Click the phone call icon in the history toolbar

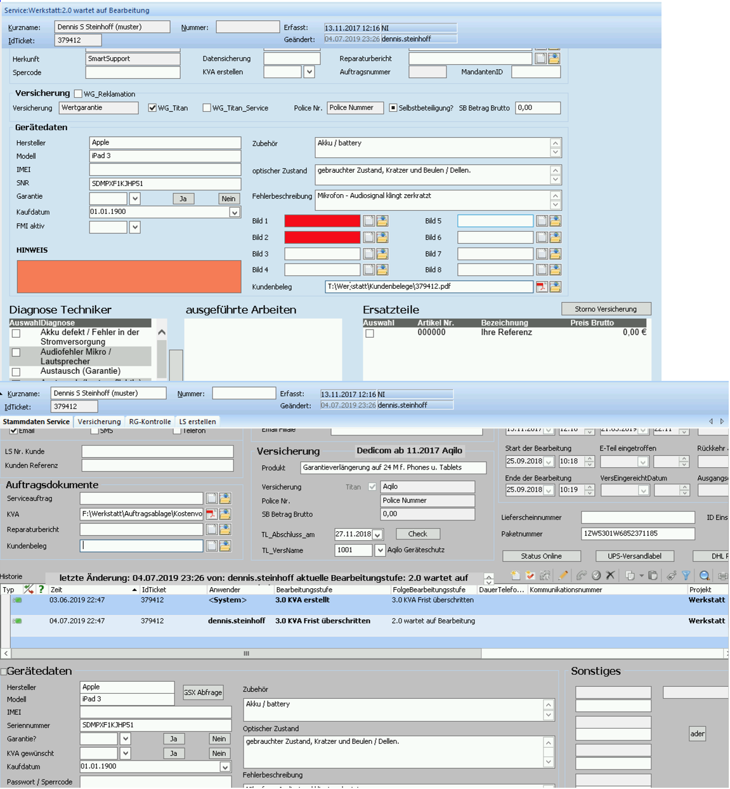(581, 576)
